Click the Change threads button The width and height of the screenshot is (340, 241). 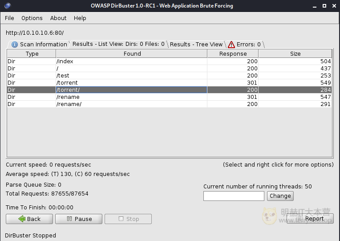click(280, 196)
